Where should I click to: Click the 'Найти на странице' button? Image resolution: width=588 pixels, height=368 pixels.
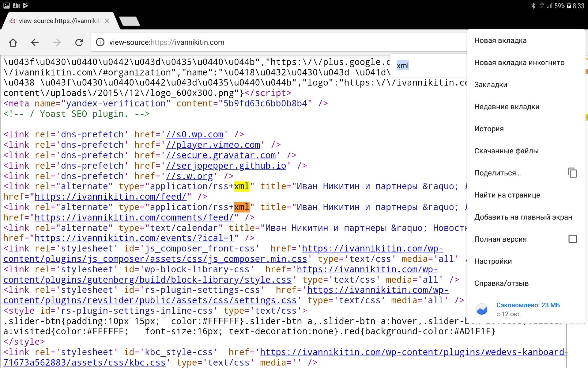pos(507,195)
